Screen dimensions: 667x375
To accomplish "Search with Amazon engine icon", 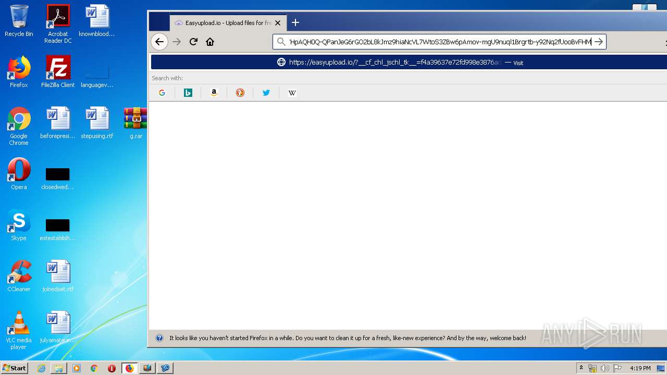I will tap(214, 93).
